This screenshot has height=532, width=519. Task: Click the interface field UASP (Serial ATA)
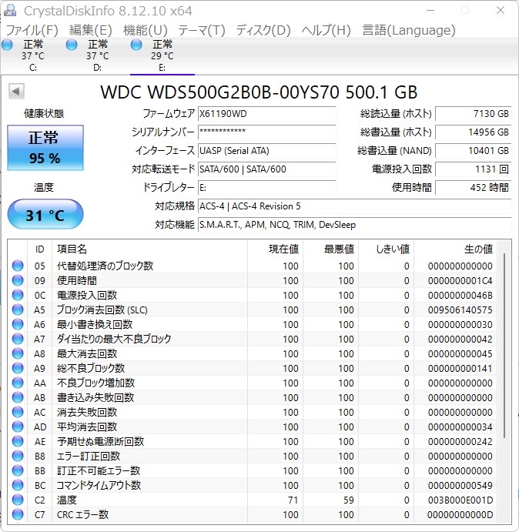266,151
